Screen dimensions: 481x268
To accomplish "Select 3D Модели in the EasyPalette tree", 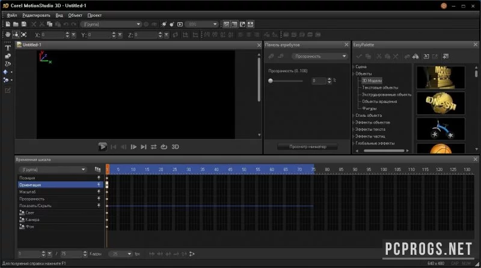I will click(372, 81).
